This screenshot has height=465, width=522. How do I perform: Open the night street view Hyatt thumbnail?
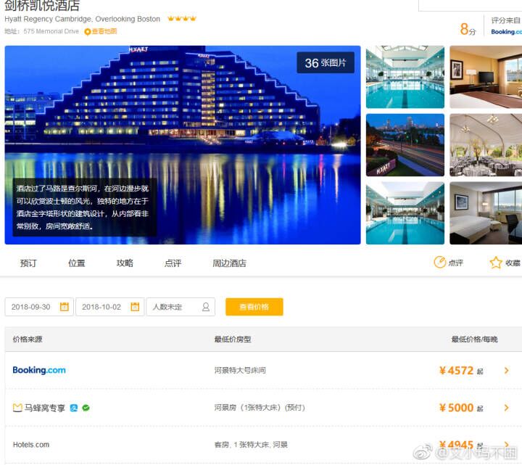coord(405,145)
